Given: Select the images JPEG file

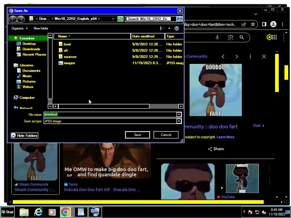Looking at the screenshot, I should (69, 63).
